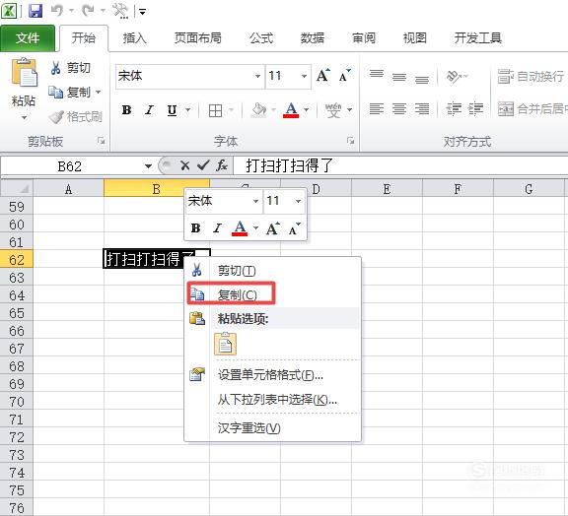
Task: Switch to the 开发工具 Developer tab
Action: point(478,38)
